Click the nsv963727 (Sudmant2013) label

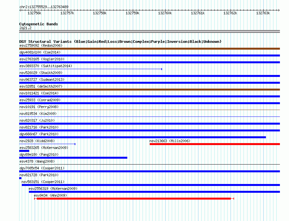(x=42, y=80)
